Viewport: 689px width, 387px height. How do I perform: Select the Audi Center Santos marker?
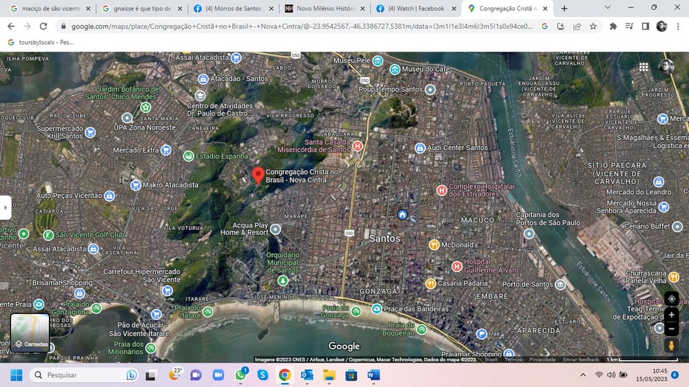point(420,147)
